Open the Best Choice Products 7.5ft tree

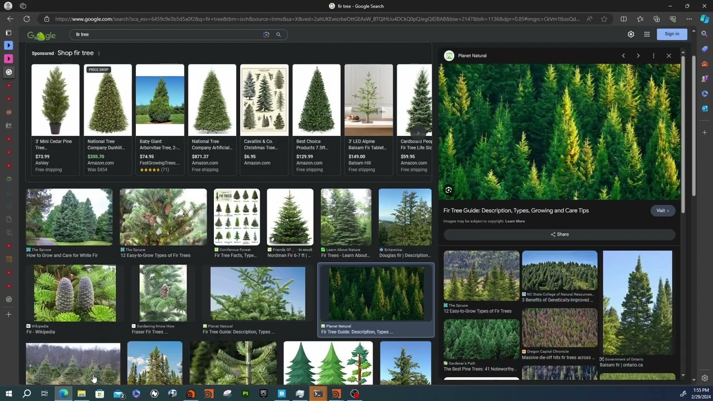click(316, 119)
